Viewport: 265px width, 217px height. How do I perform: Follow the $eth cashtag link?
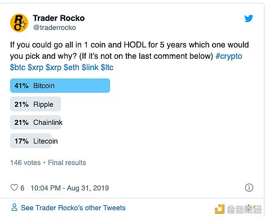coord(72,67)
